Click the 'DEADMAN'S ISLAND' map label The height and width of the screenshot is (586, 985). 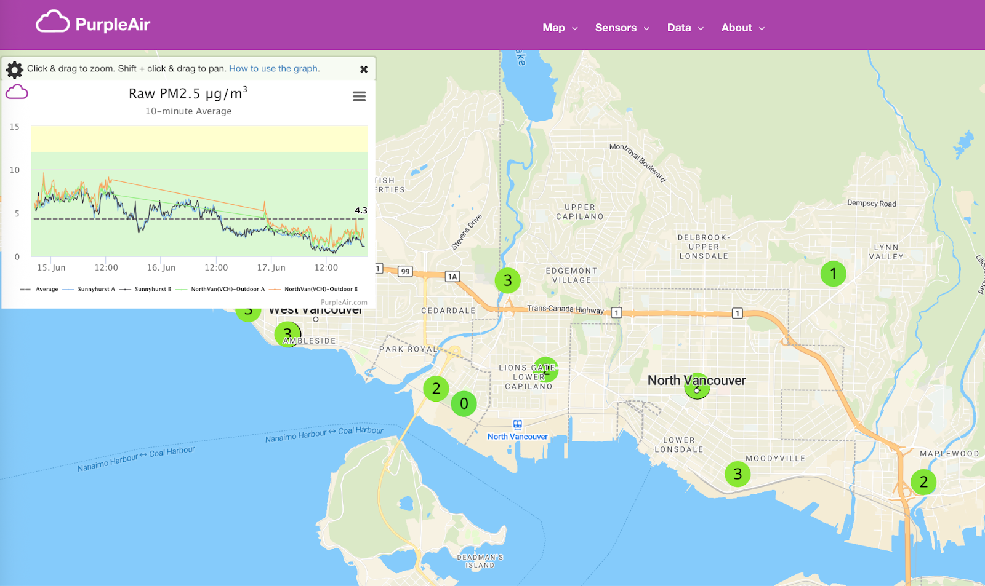coord(480,561)
